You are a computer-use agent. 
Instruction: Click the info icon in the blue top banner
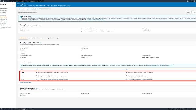[17, 4]
